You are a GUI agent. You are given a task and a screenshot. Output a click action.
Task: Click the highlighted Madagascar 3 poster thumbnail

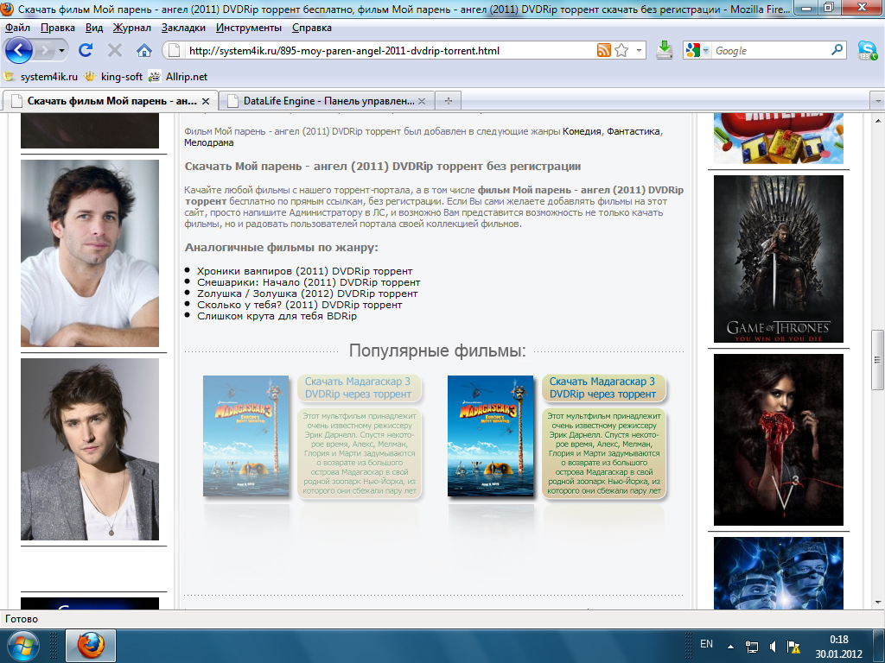point(491,436)
